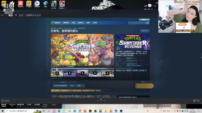The height and width of the screenshot is (113, 202).
Task: Click the store search input field
Action: (x=137, y=23)
